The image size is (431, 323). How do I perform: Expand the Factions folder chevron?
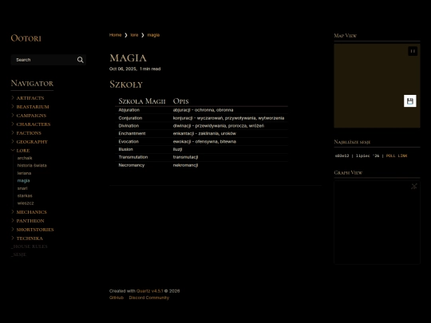(x=13, y=133)
